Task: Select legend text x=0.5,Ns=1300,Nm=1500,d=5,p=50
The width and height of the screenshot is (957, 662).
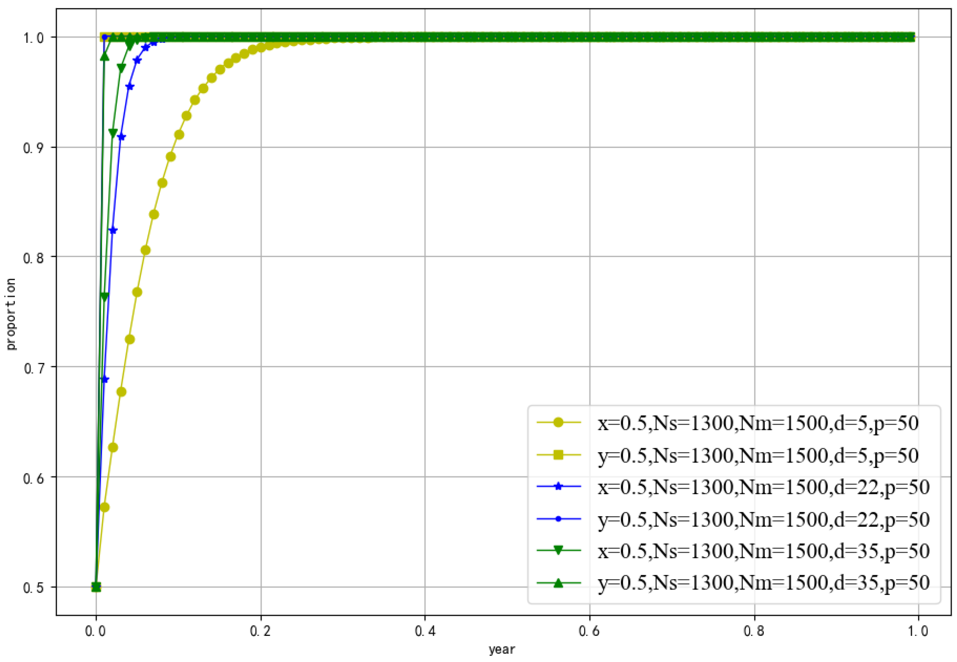Action: coord(758,423)
